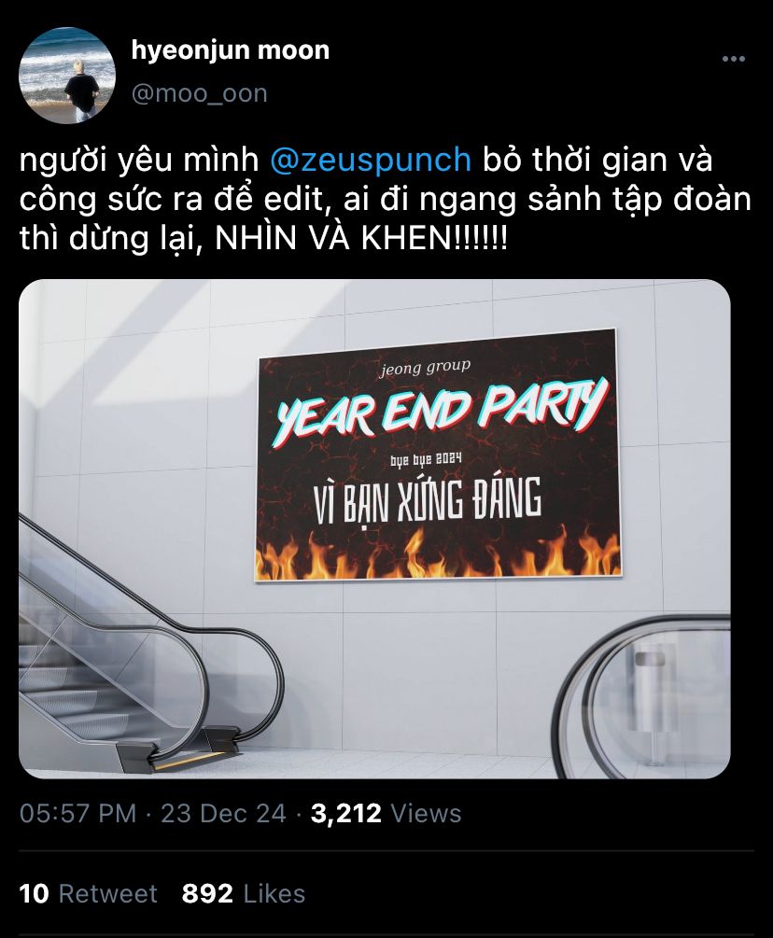This screenshot has width=773, height=938.
Task: Click the 23 Dec 24 date
Action: pos(224,814)
